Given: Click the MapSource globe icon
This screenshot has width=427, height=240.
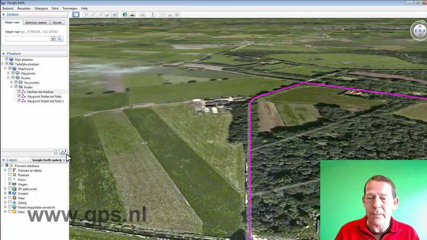Looking at the screenshot, I should coord(14,69).
